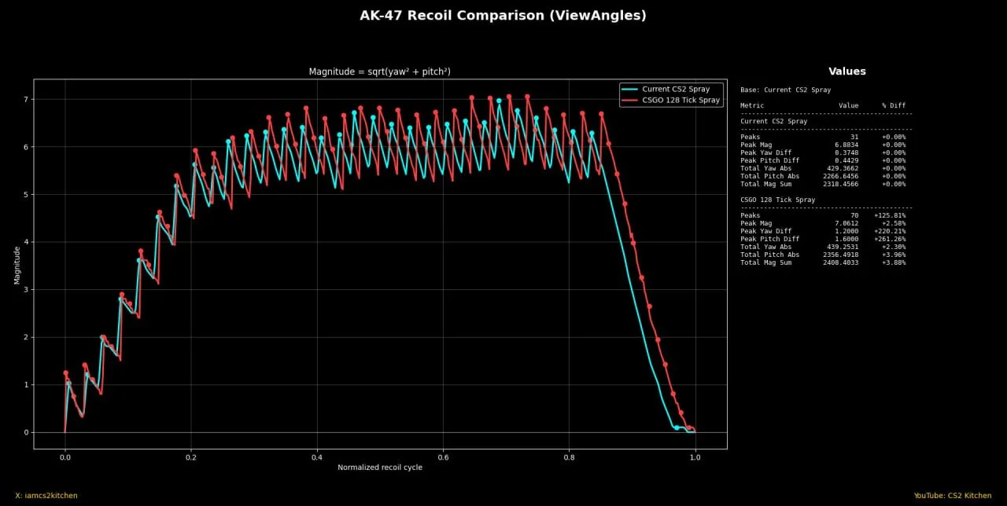Click the 'Values' panel heading
The height and width of the screenshot is (506, 1007).
pos(847,71)
